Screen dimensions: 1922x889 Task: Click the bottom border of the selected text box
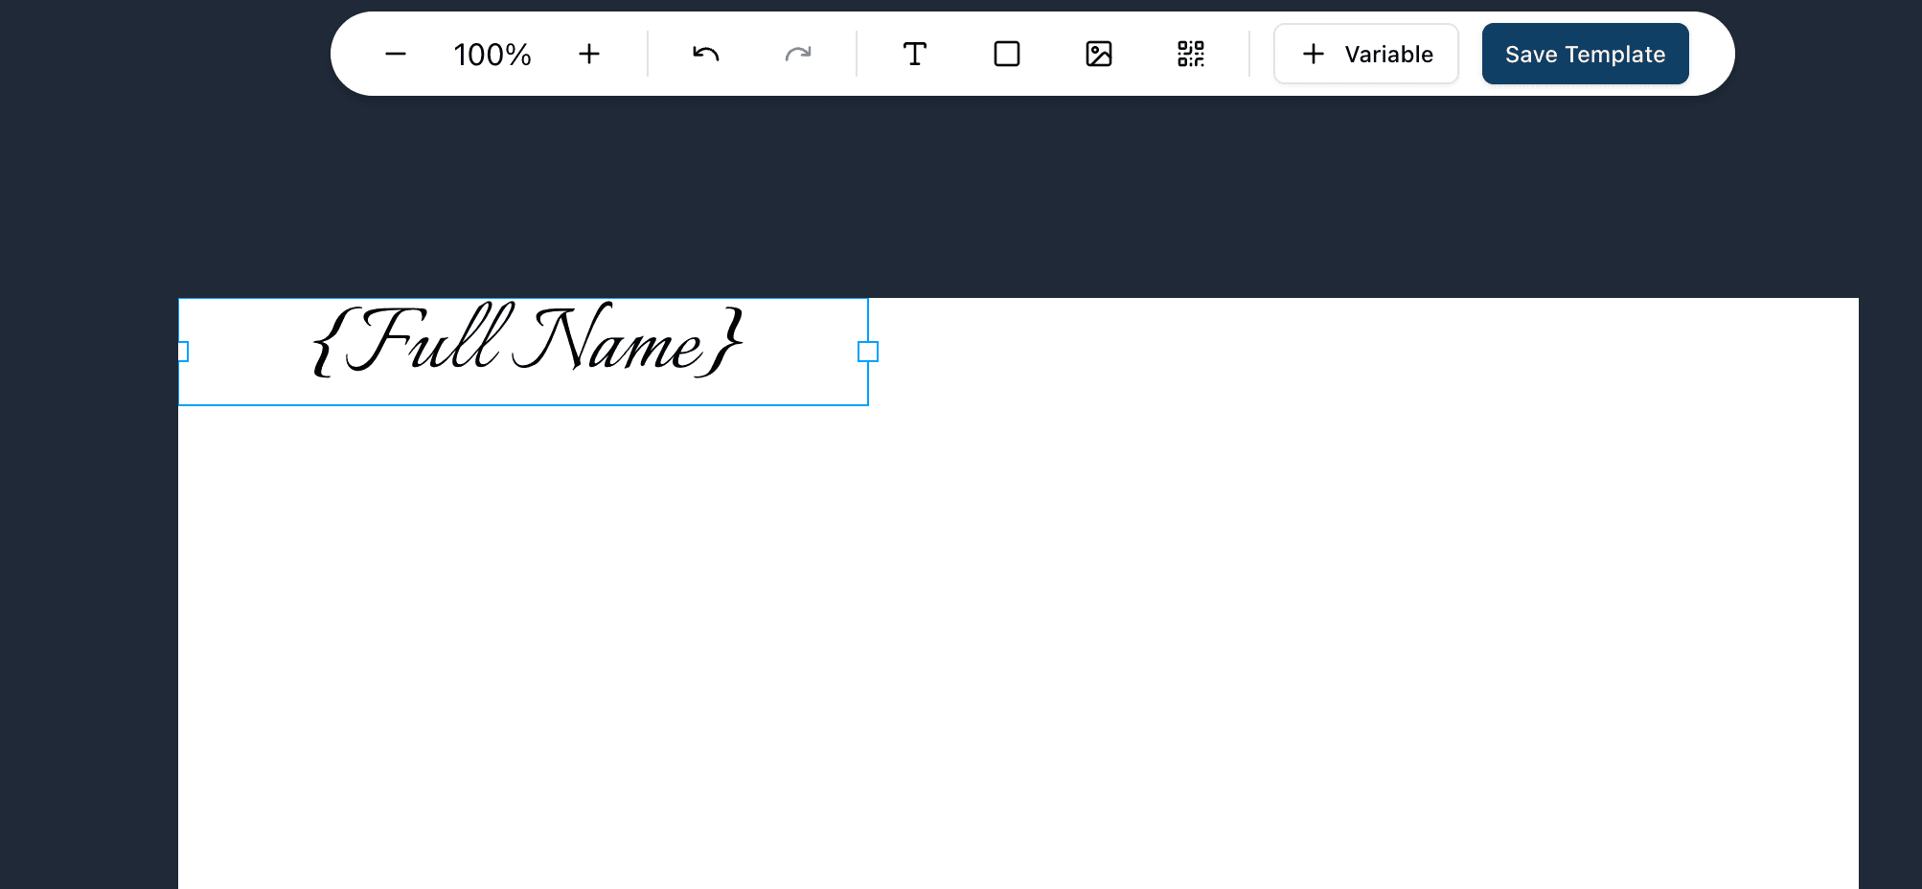523,404
